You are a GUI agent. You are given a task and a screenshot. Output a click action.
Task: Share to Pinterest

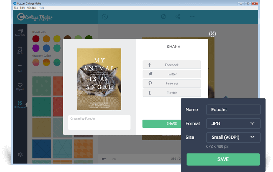click(x=172, y=84)
